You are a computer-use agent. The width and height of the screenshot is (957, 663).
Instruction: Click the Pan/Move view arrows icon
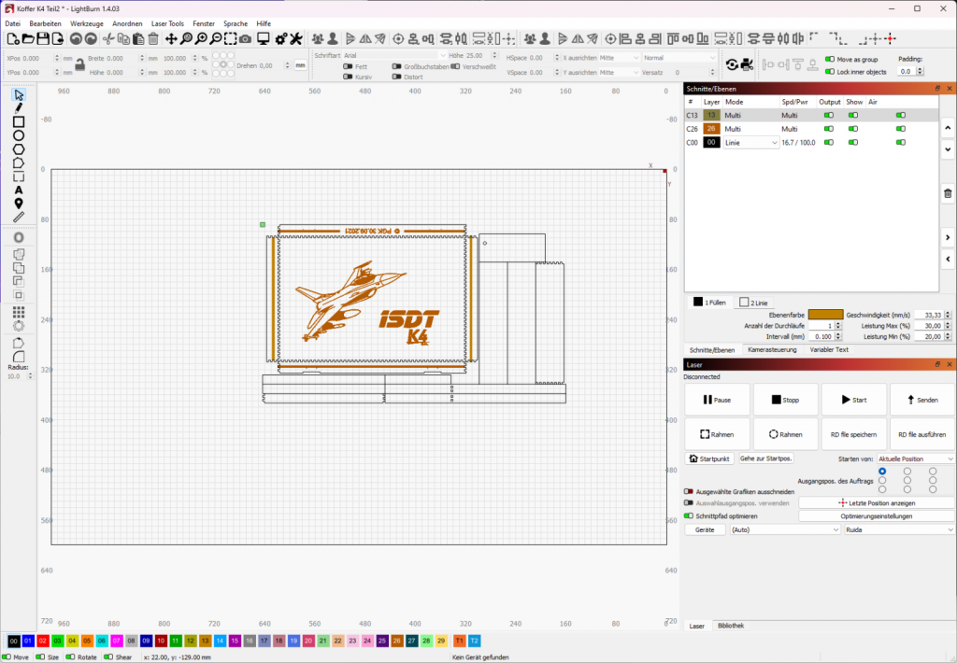pyautogui.click(x=171, y=39)
